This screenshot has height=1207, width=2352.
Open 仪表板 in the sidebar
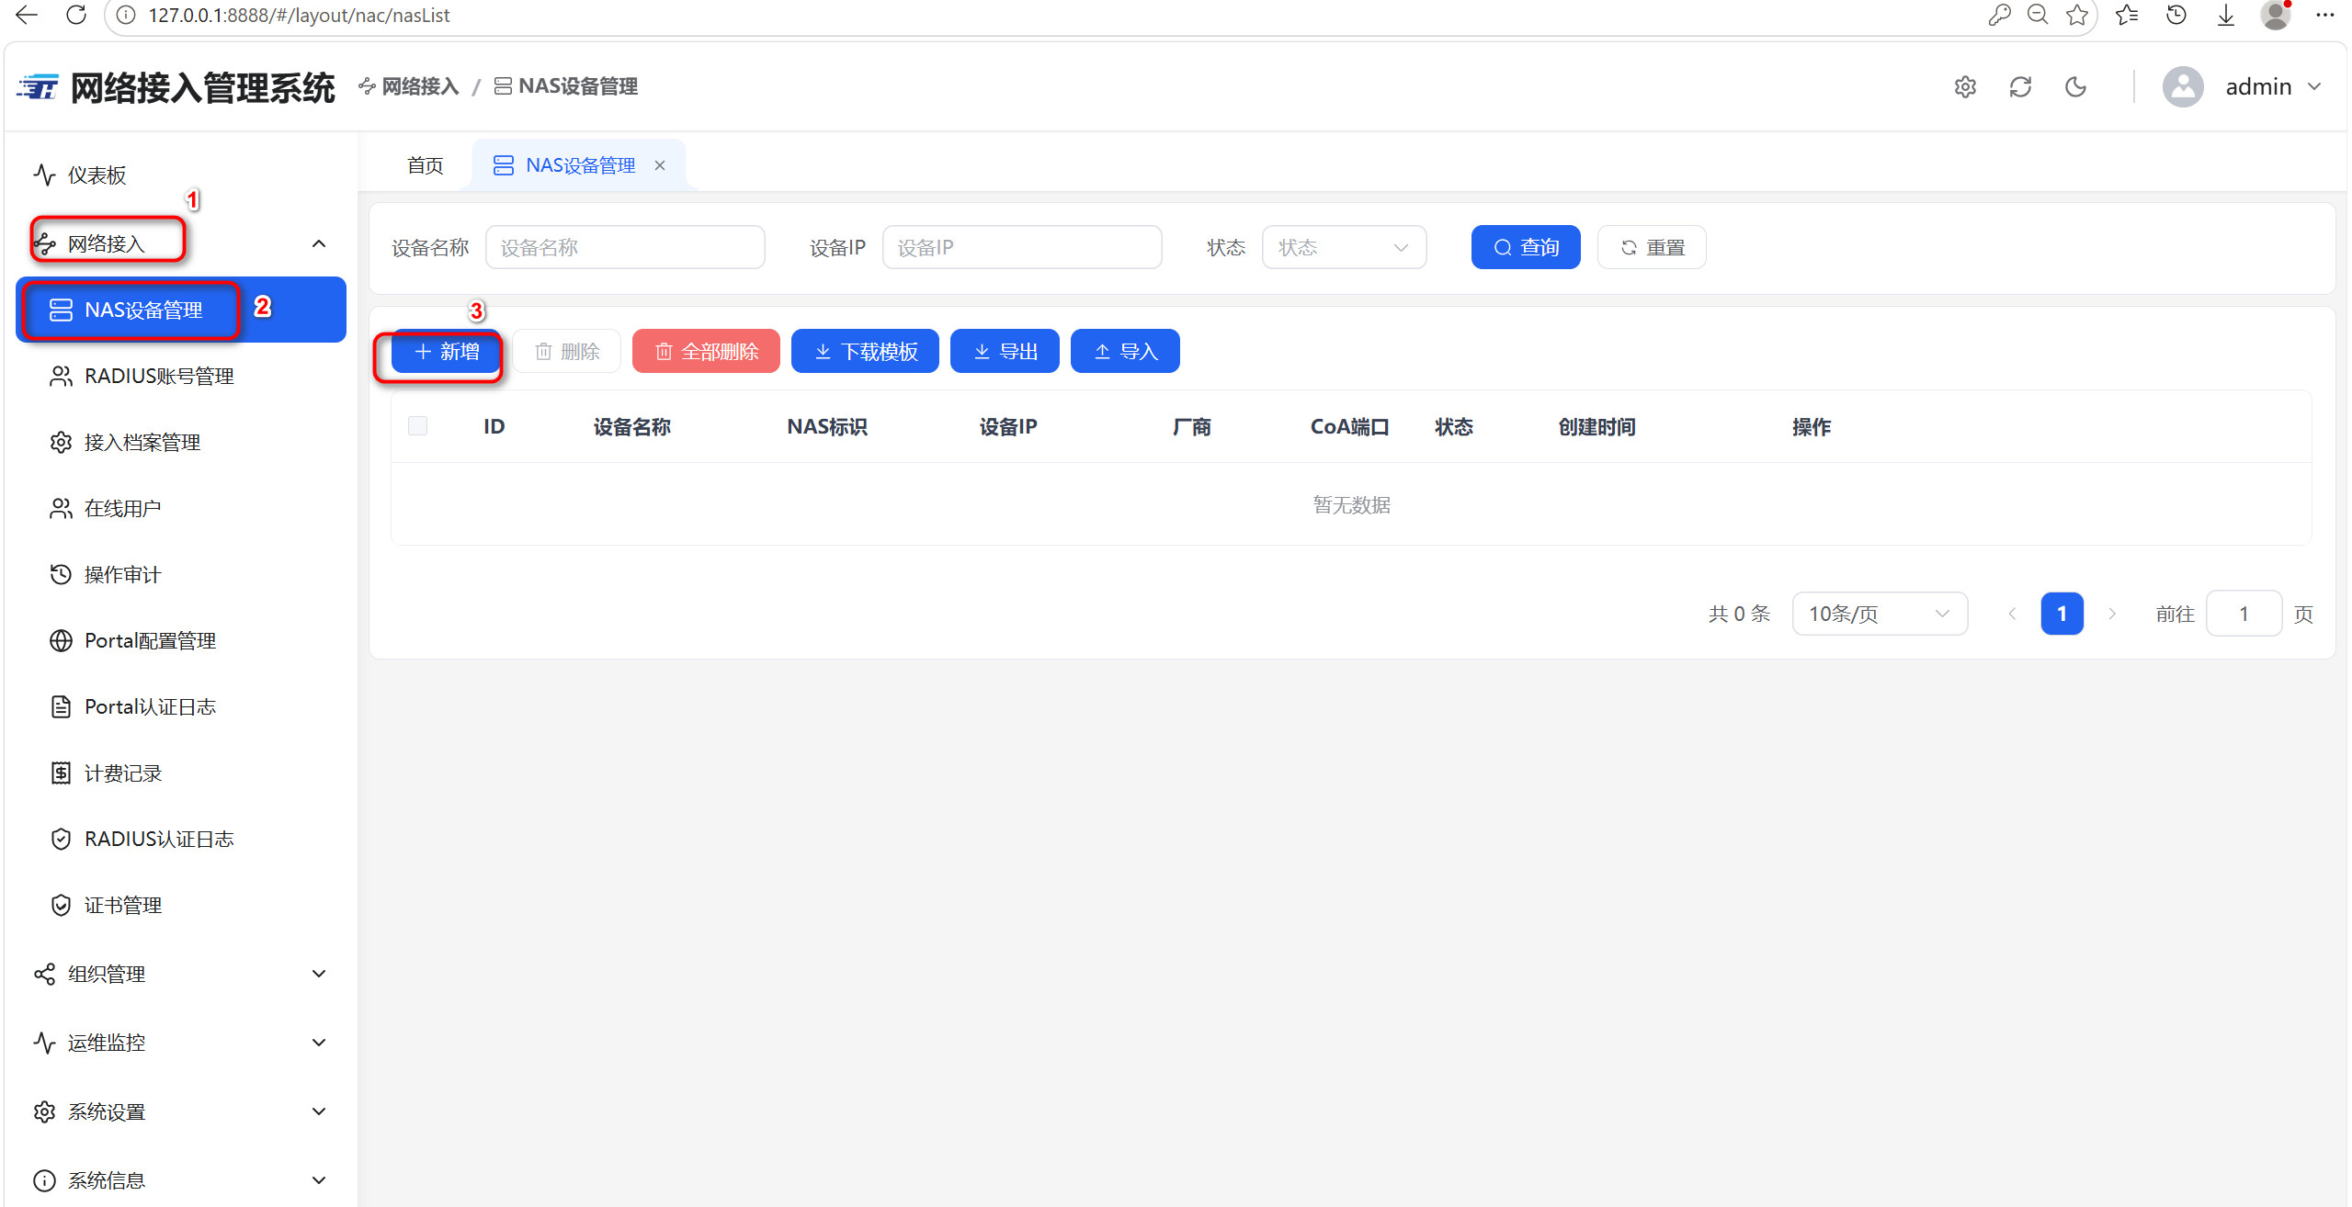181,175
